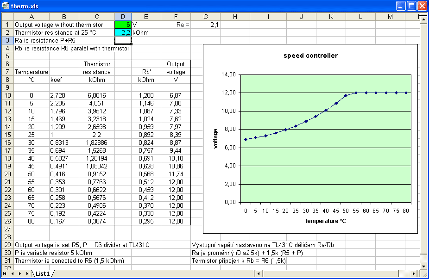Viewport: 429px width, 279px height.
Task: Select the 'speed controller' chart title
Action: tap(310, 56)
